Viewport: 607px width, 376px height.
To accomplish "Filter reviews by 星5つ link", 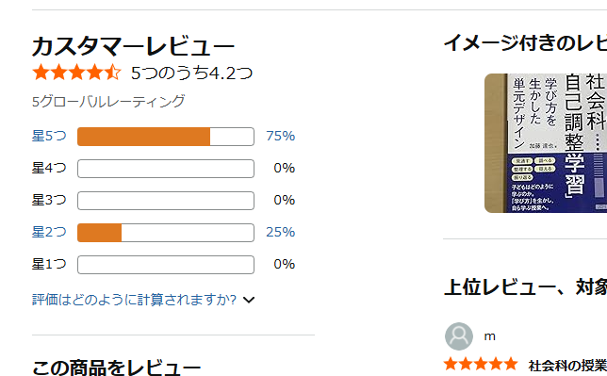I will click(x=49, y=137).
